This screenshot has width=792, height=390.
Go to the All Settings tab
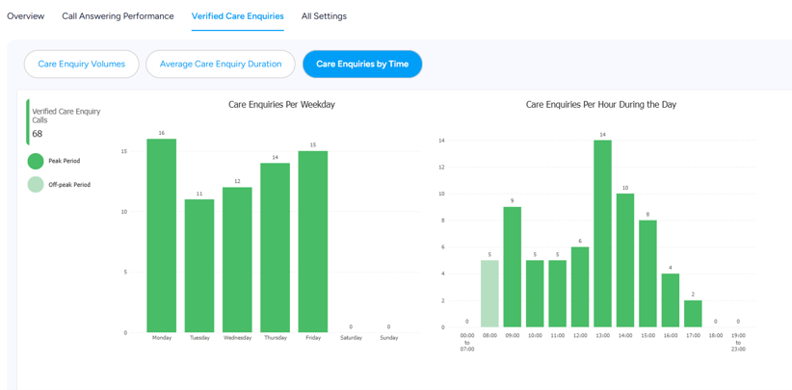point(324,16)
